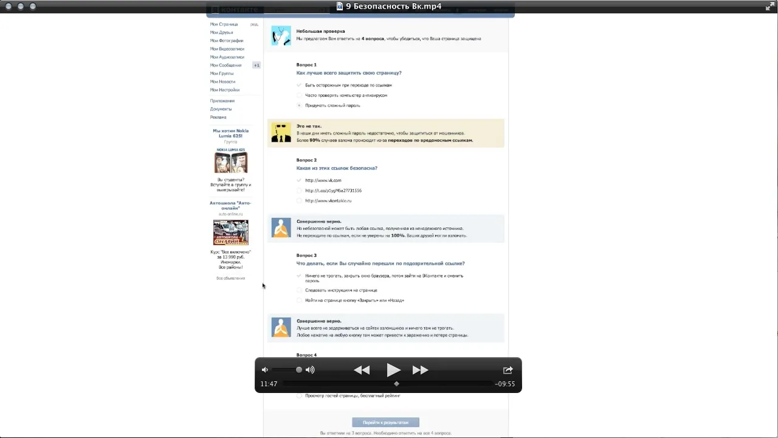Click the playhead marker on timeline
778x438 pixels.
[396, 384]
